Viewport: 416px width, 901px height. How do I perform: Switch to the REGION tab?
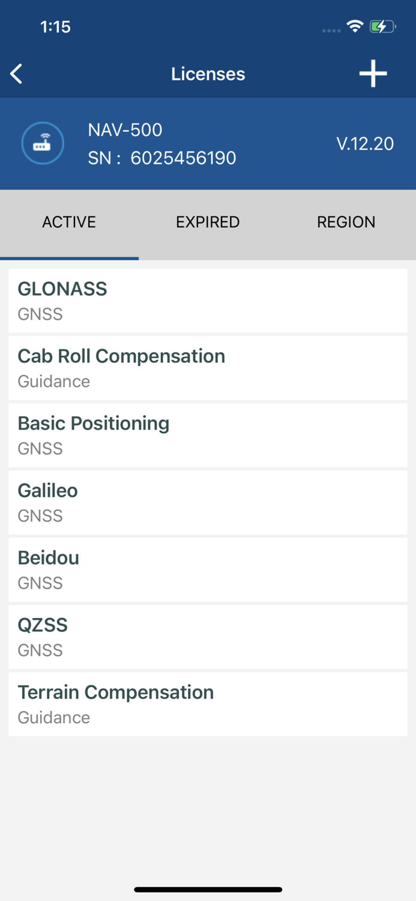pos(346,222)
